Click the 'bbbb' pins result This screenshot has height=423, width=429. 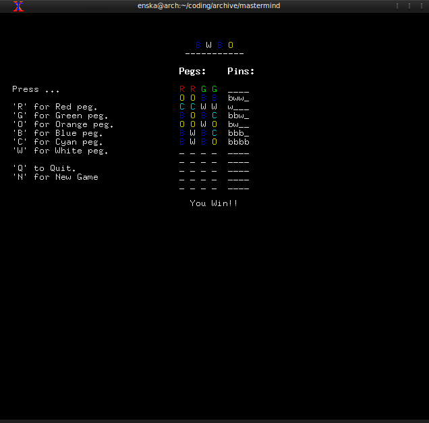[239, 142]
